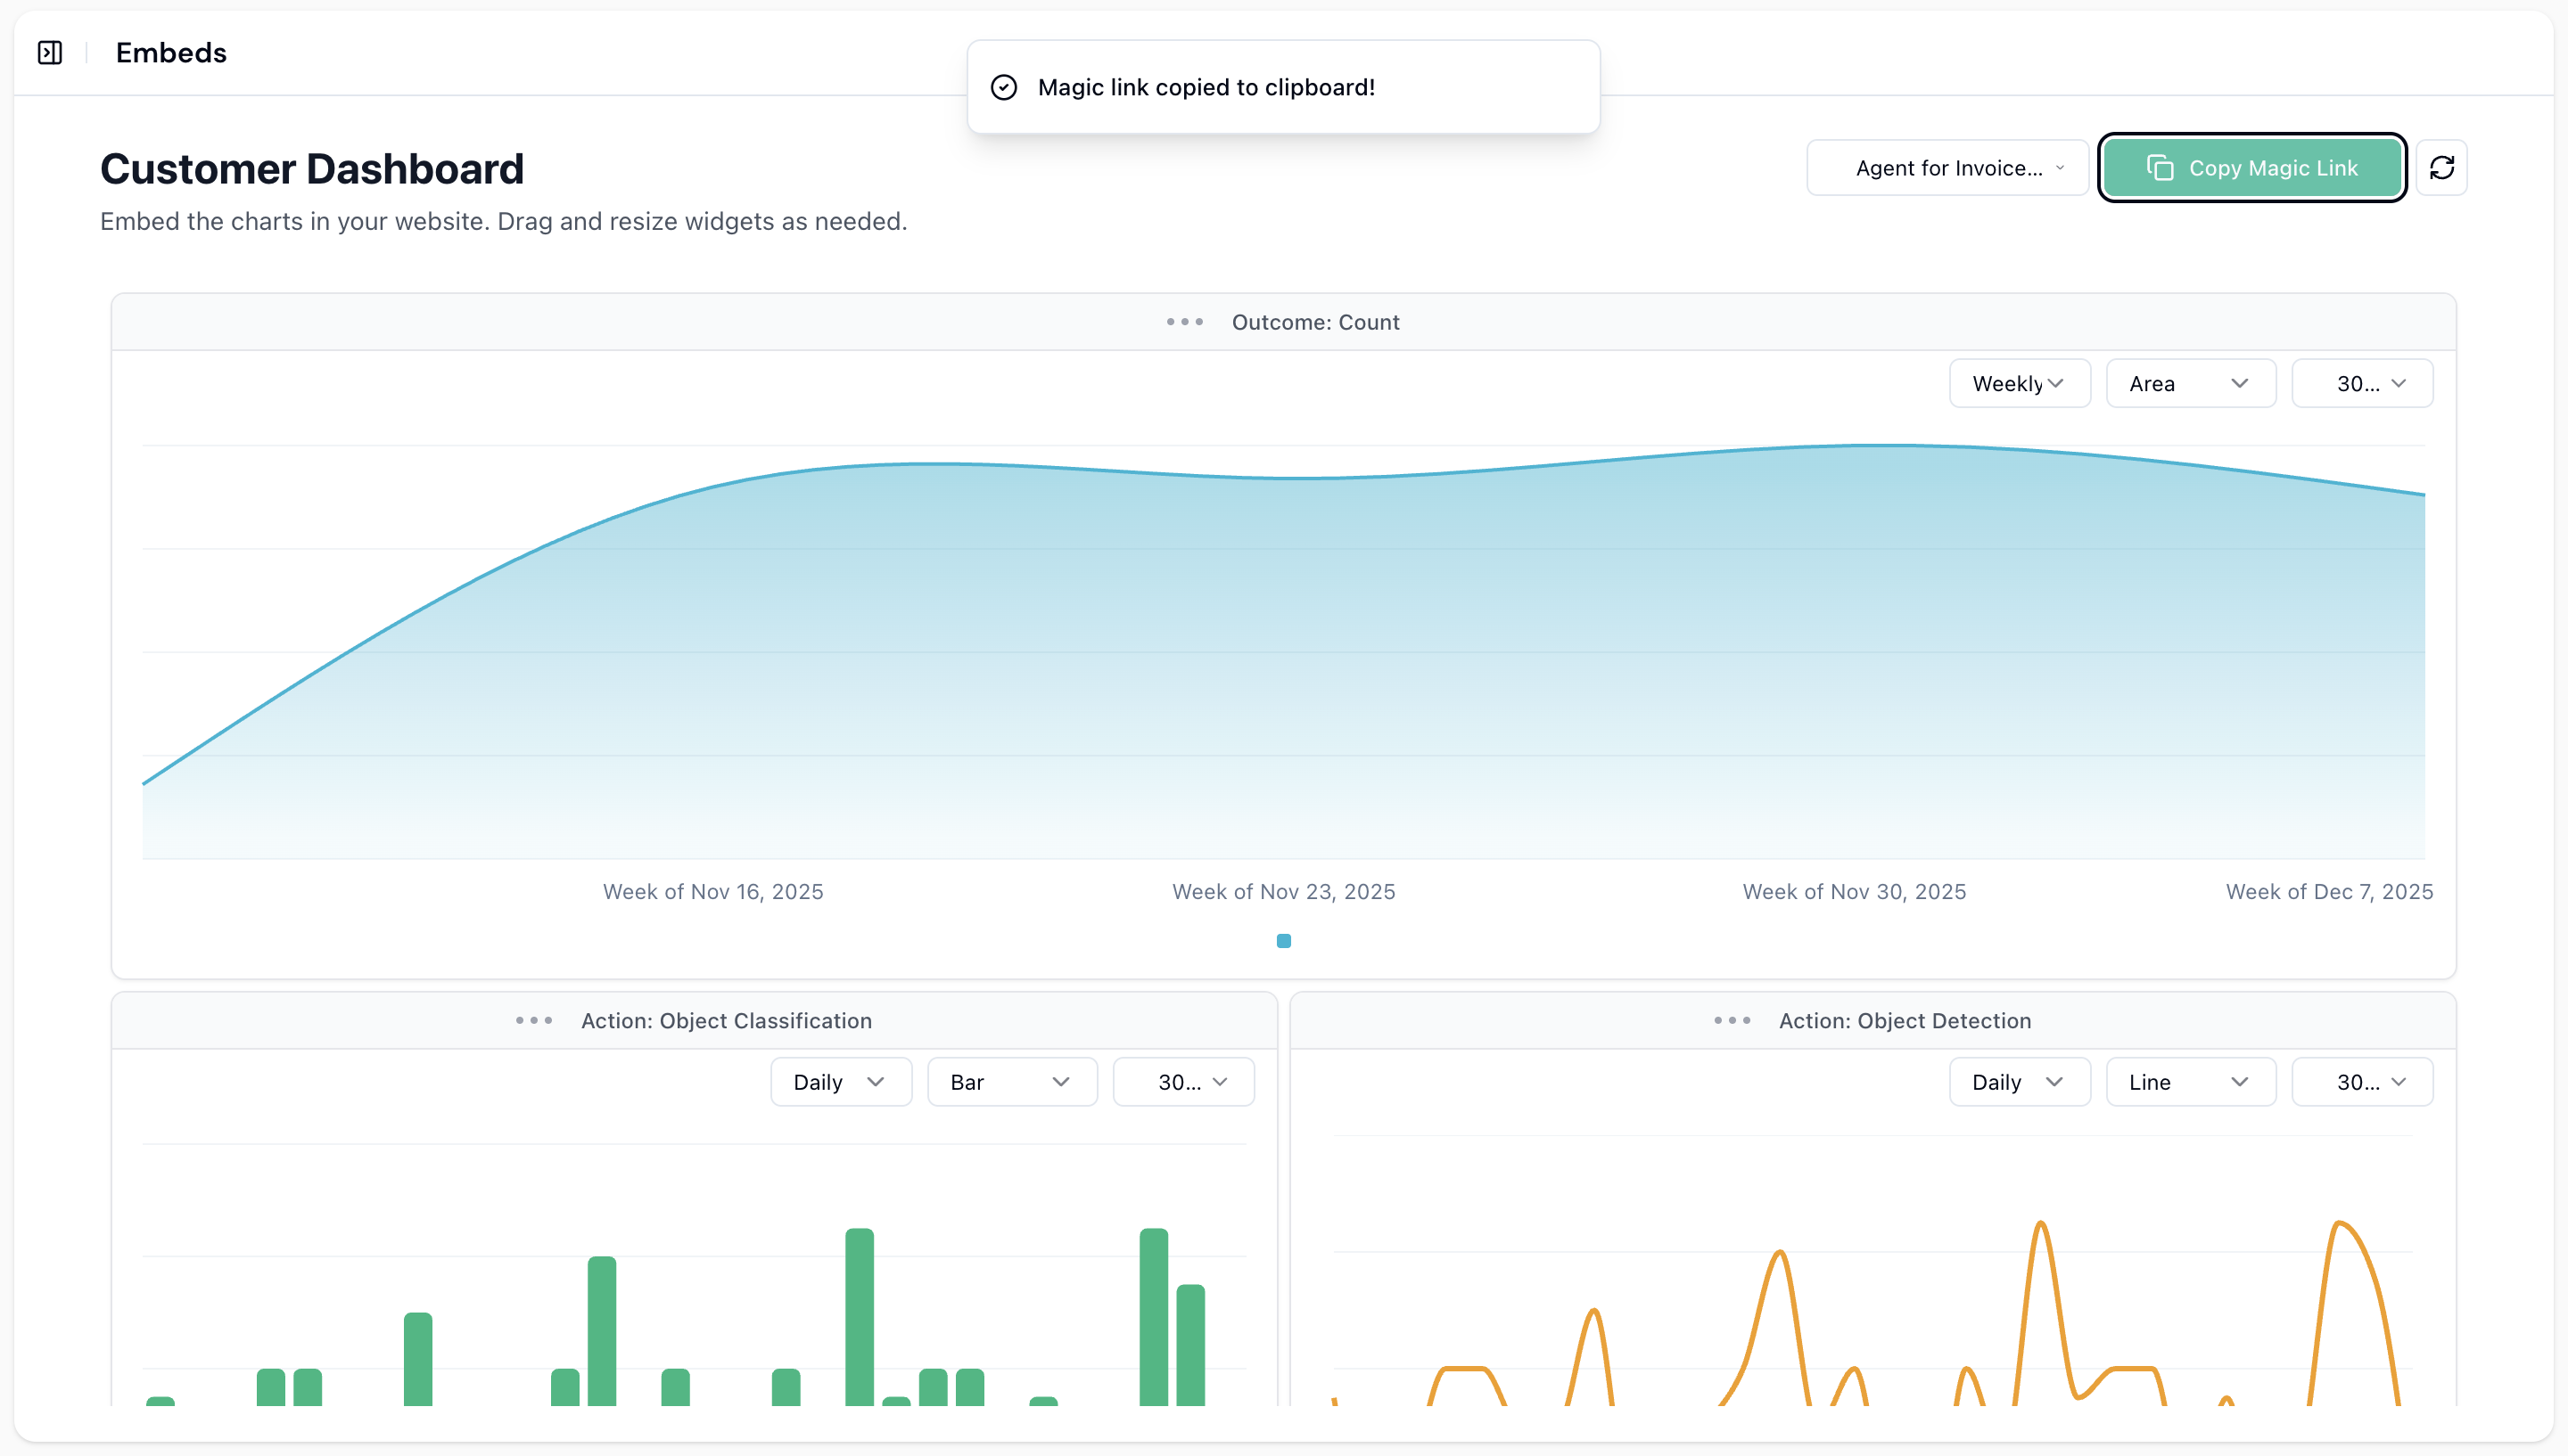Screen dimensions: 2568x1456
Task: Click the Object Classification widget dots handle
Action: (x=534, y=1020)
